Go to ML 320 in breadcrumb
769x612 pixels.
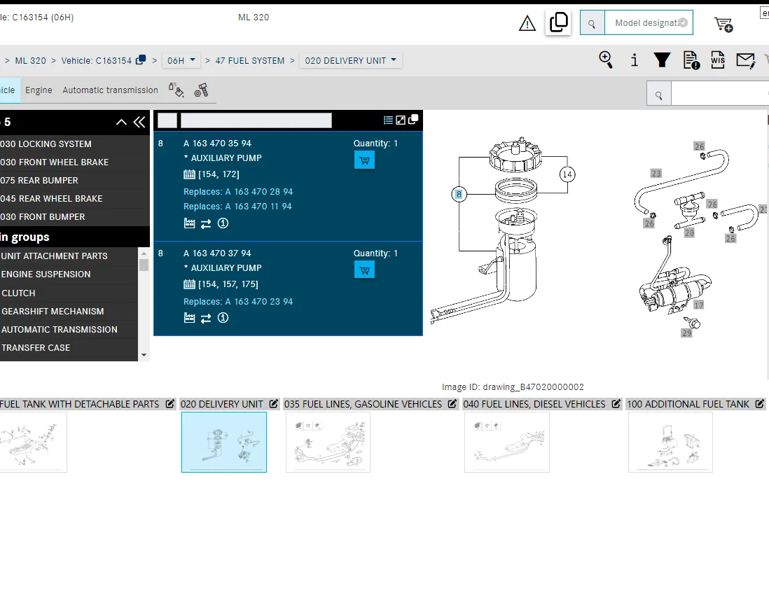pos(30,61)
